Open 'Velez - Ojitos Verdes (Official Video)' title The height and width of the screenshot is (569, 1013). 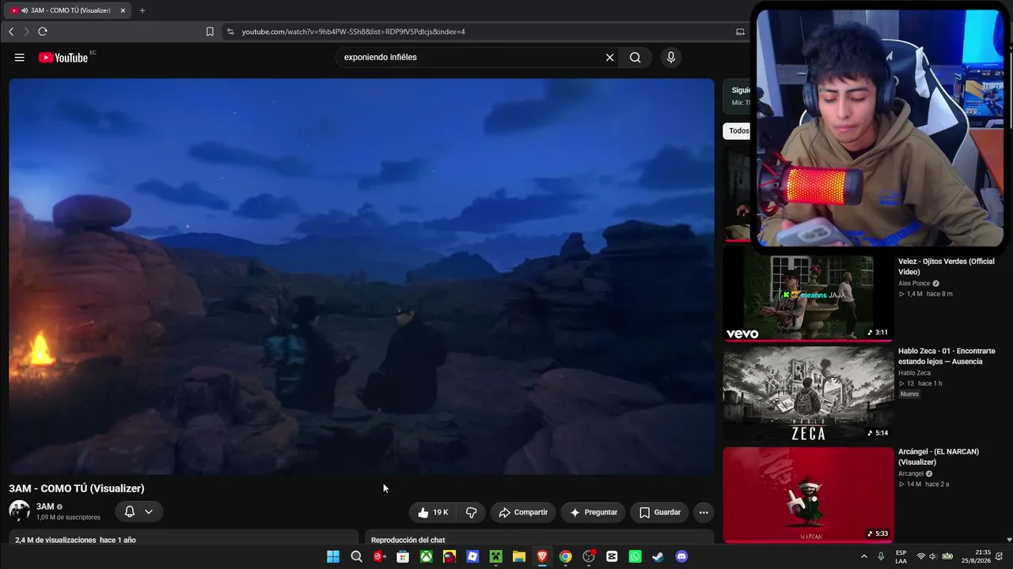click(x=947, y=266)
